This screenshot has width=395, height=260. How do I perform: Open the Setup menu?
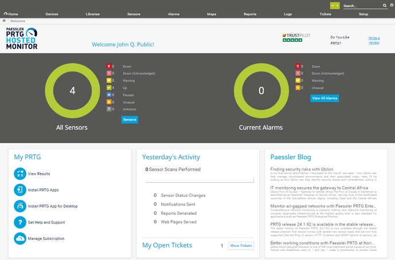coord(363,13)
